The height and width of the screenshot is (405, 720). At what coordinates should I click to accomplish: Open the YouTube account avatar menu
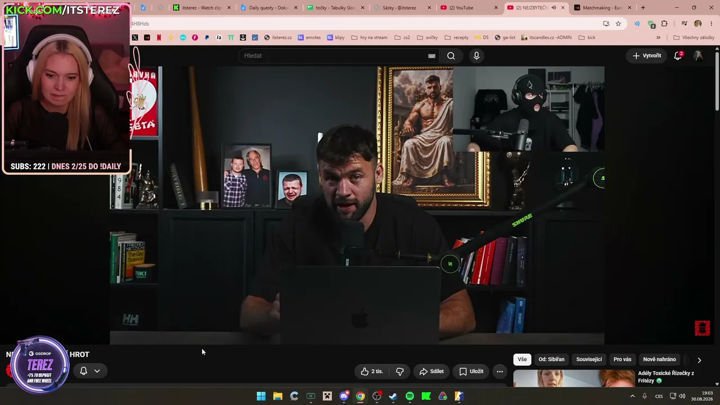pyautogui.click(x=698, y=56)
